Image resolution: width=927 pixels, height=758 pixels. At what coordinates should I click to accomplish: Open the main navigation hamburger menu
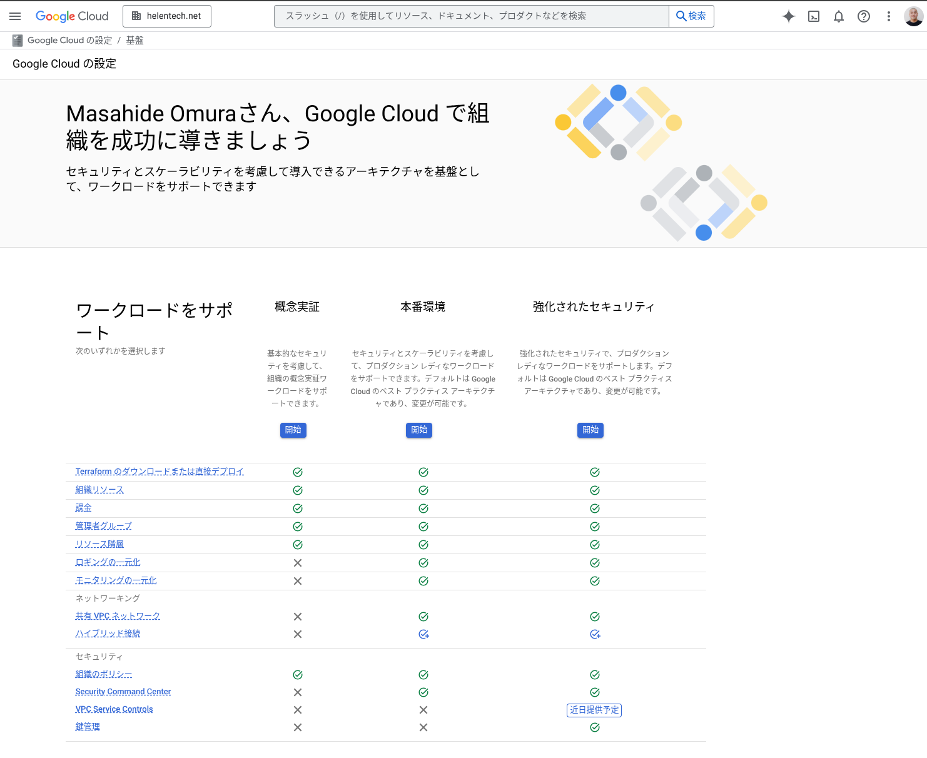pyautogui.click(x=15, y=16)
